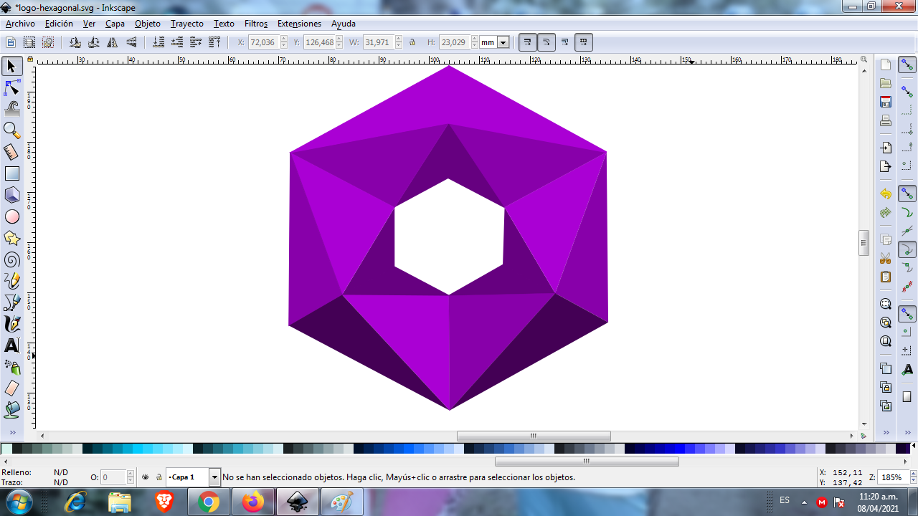Open the Archivo menu
This screenshot has width=918, height=516.
20,24
